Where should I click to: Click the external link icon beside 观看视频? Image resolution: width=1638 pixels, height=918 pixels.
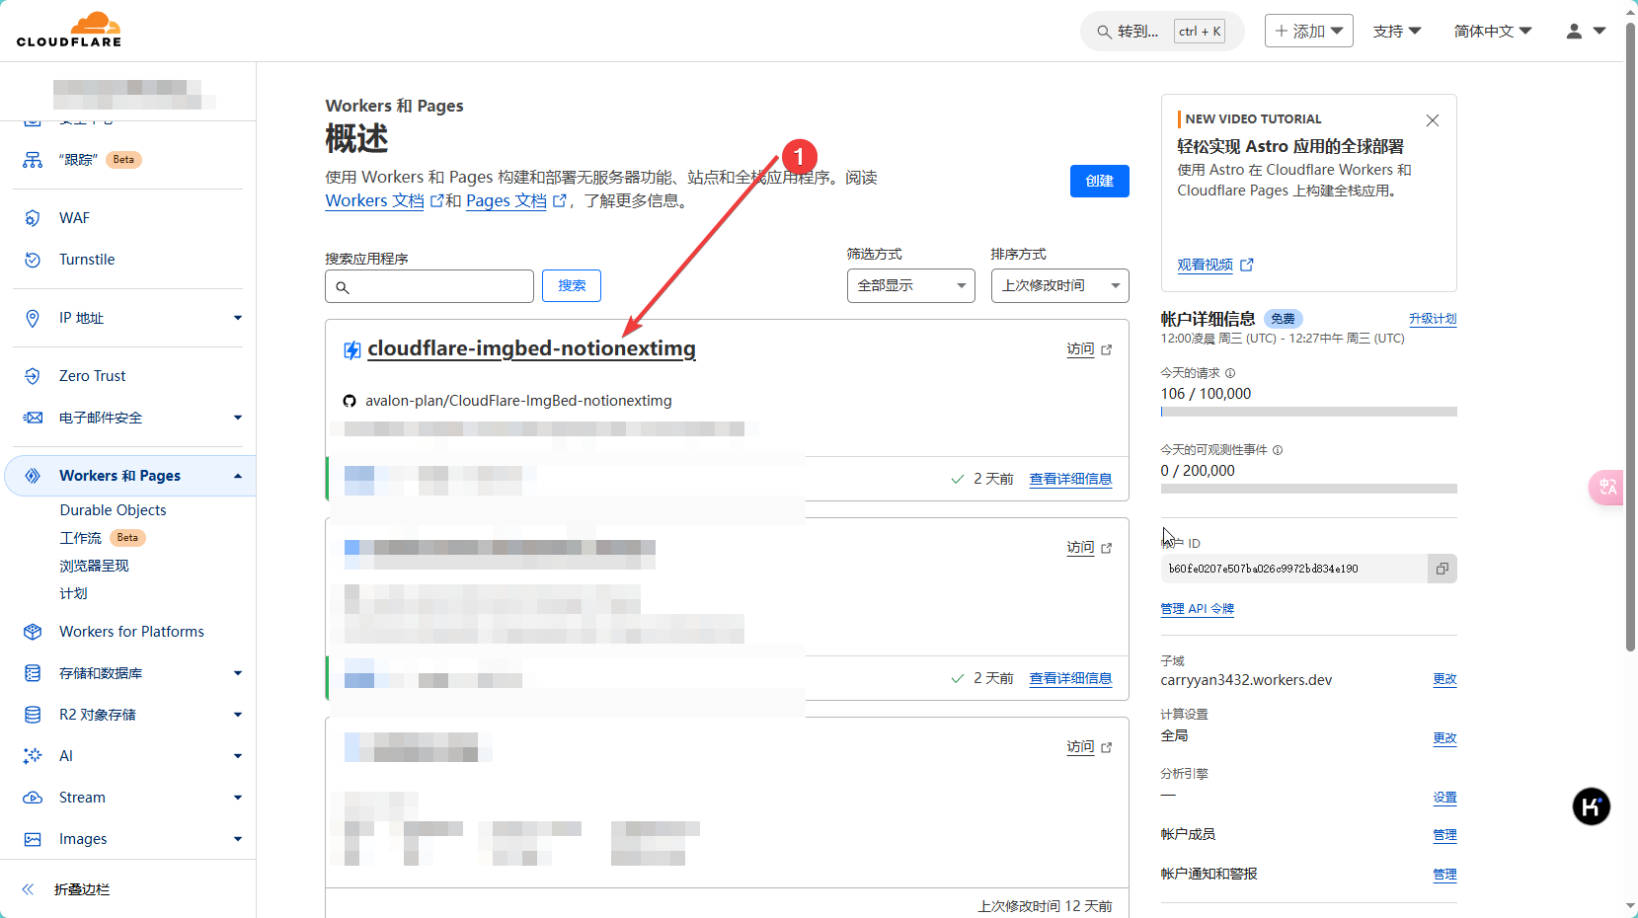point(1247,266)
